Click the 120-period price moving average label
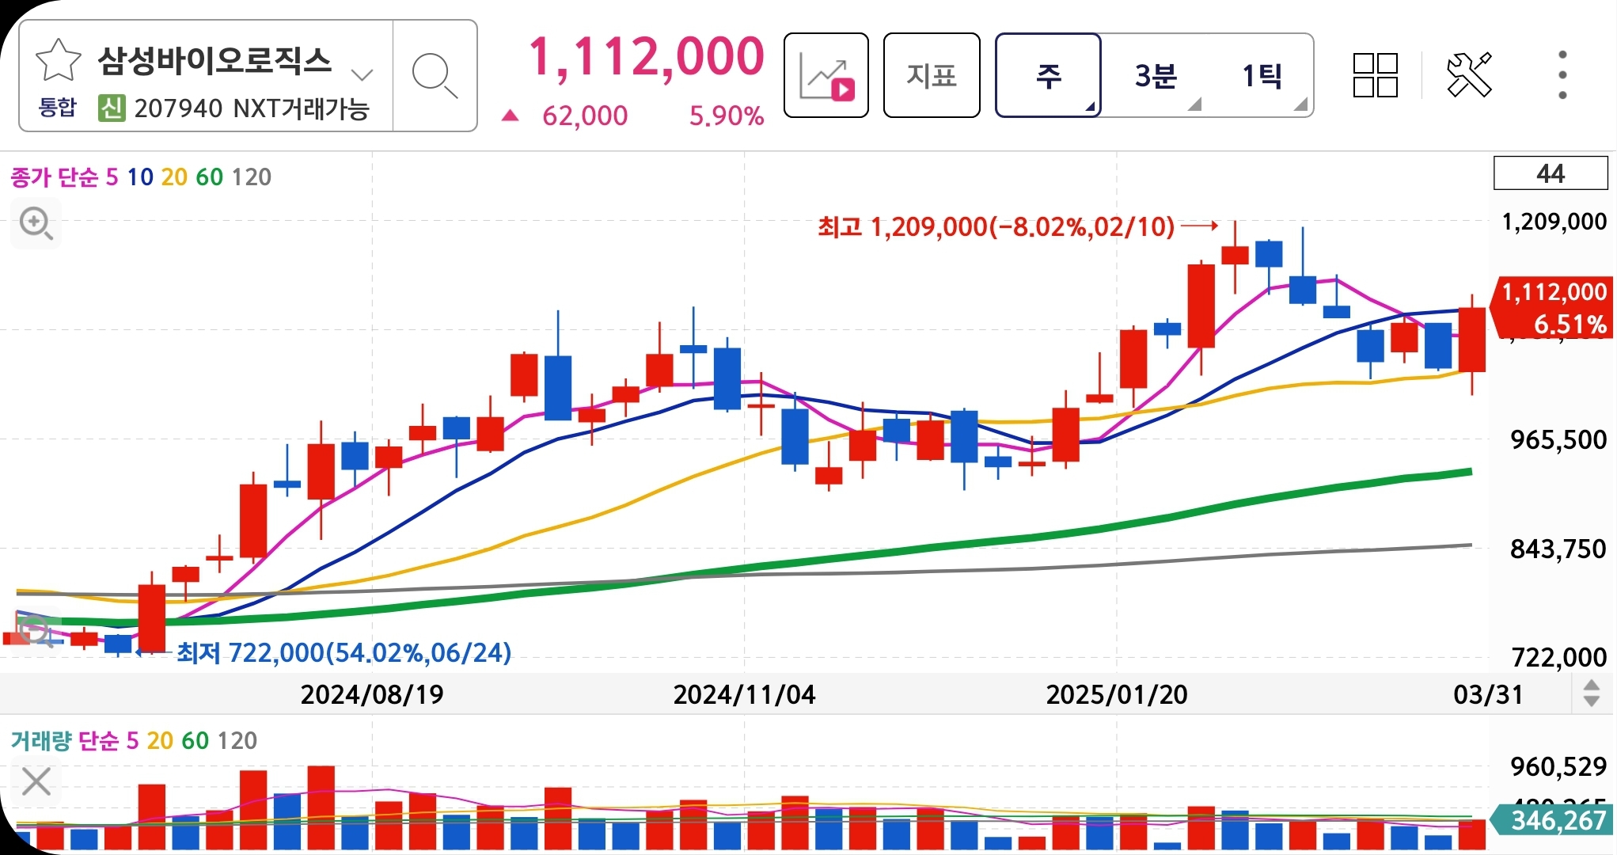Viewport: 1617px width, 855px height. (x=252, y=177)
